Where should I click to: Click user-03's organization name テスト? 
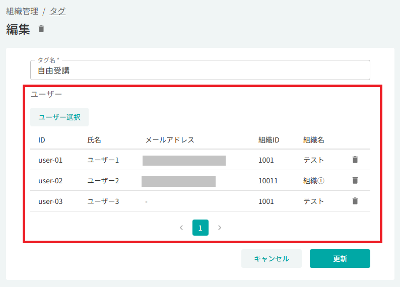313,201
